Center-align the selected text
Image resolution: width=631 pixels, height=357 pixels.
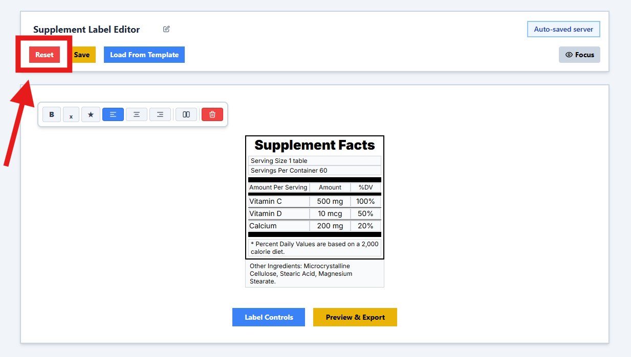tap(137, 114)
